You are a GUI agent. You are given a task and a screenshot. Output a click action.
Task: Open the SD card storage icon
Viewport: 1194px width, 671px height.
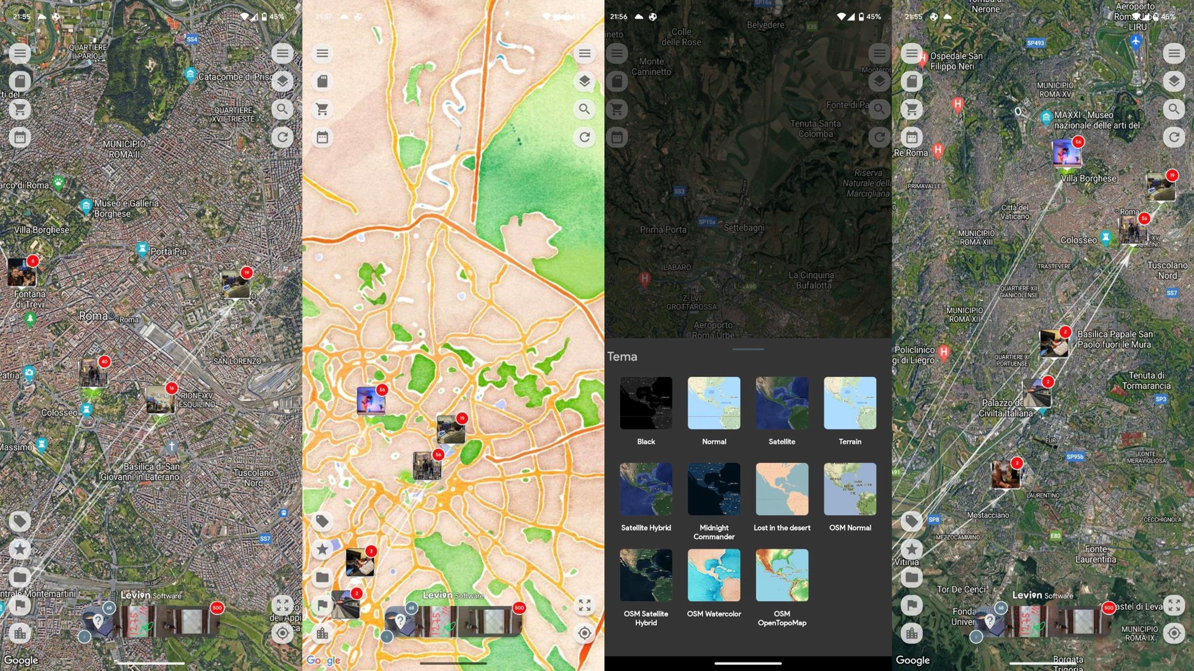point(20,81)
